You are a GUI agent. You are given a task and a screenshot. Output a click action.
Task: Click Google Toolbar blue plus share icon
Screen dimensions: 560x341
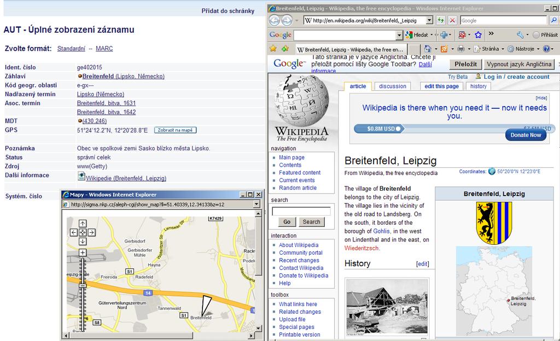tap(444, 34)
